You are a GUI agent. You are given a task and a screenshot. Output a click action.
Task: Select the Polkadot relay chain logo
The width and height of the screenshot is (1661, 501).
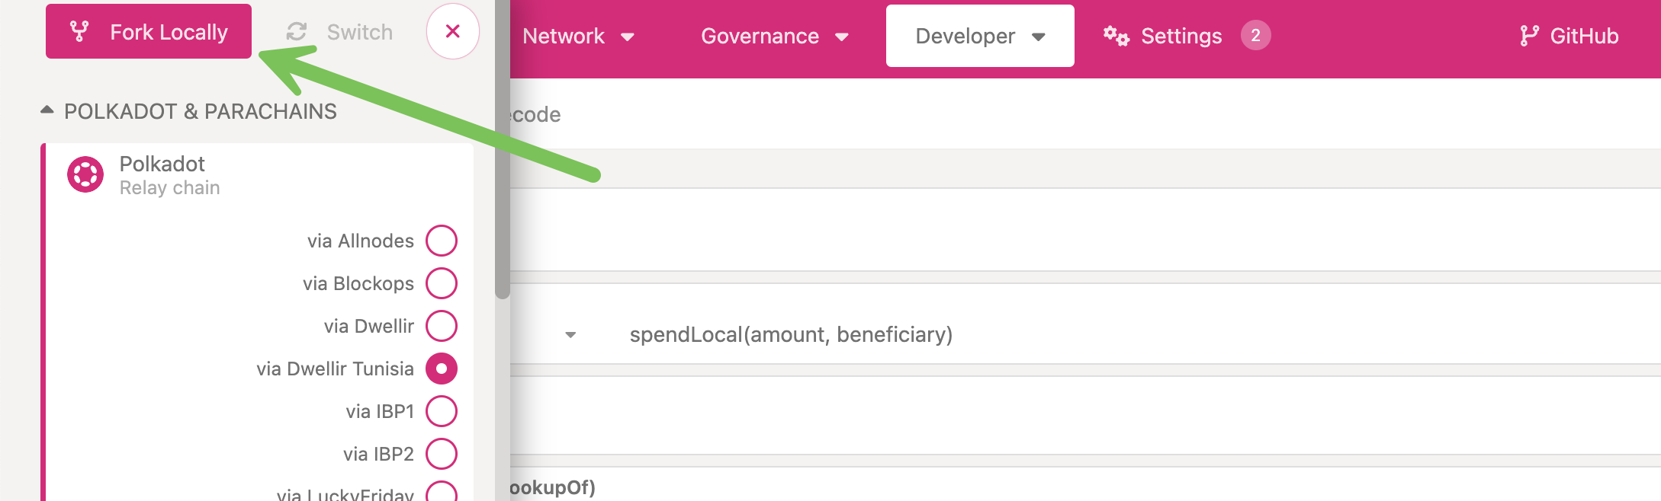click(86, 174)
